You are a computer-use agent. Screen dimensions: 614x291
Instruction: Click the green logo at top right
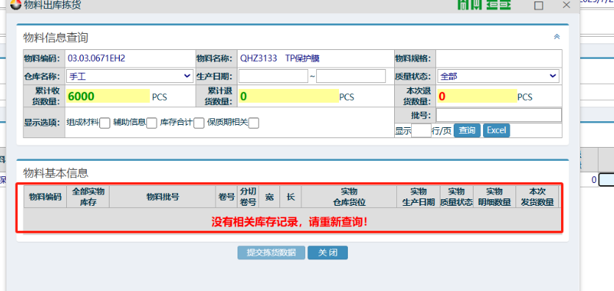485,4
